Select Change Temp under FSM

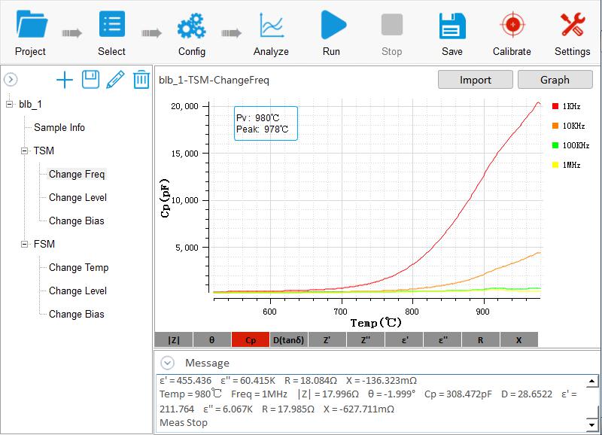point(78,268)
